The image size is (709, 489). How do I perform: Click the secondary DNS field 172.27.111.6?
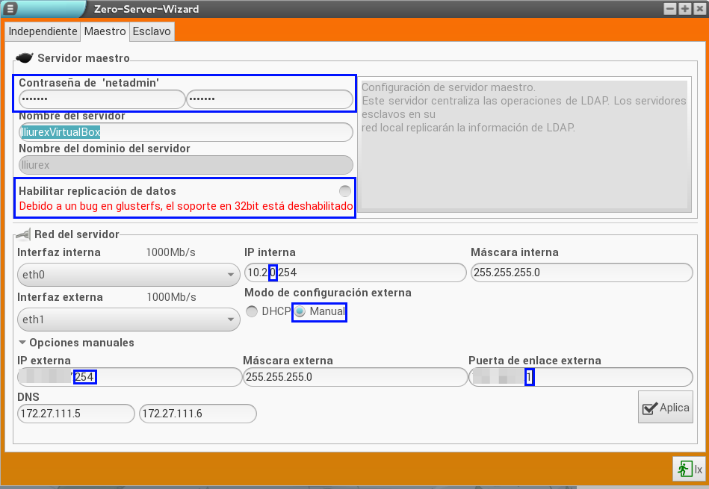pyautogui.click(x=197, y=413)
